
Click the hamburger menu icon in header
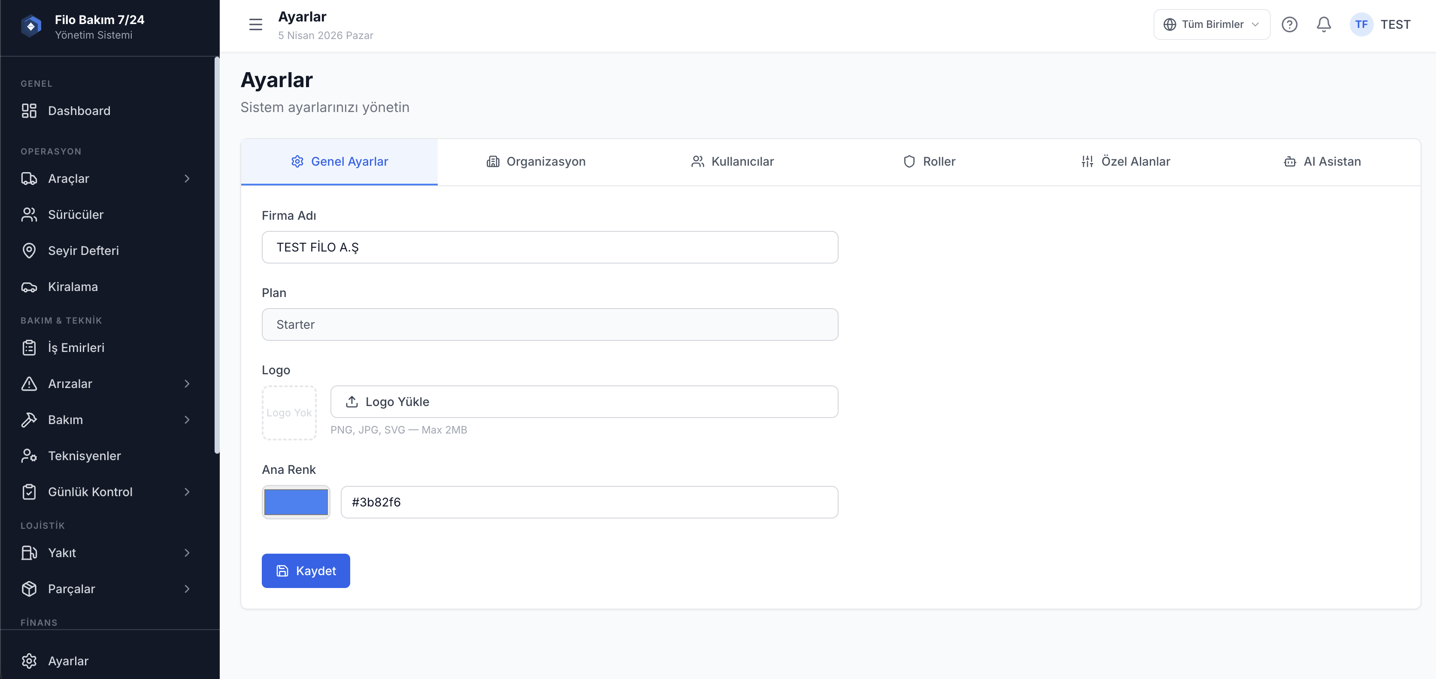coord(255,24)
